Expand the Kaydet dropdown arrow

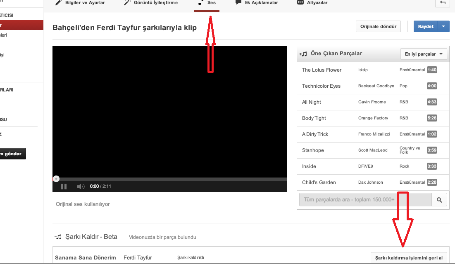[x=443, y=26]
